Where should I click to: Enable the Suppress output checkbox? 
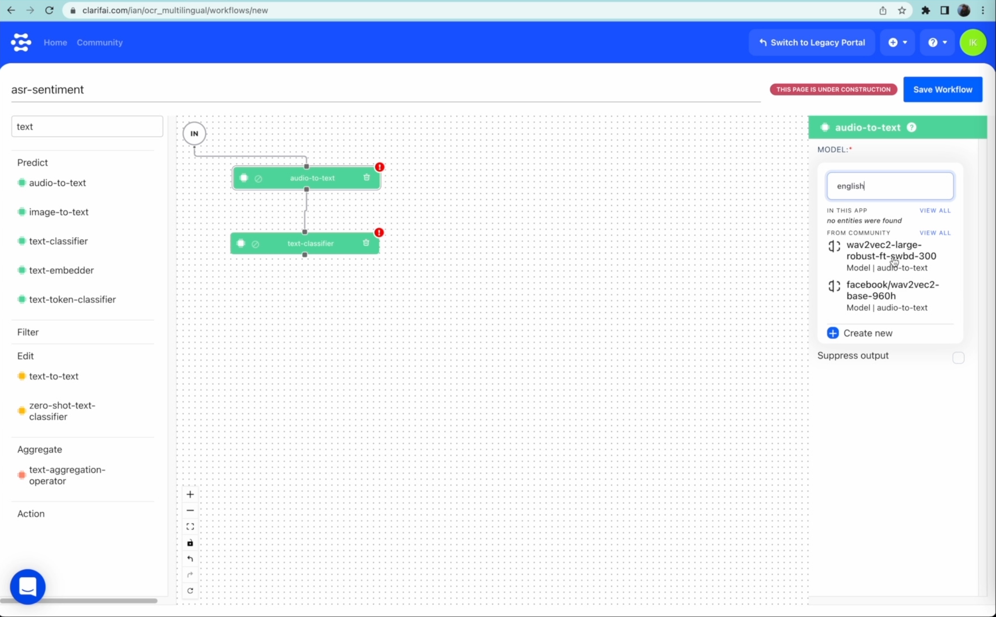958,358
